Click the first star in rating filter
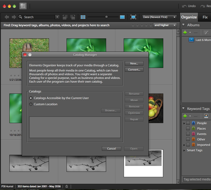Image resolution: width=211 pixels, height=190 pixels. point(133,25)
